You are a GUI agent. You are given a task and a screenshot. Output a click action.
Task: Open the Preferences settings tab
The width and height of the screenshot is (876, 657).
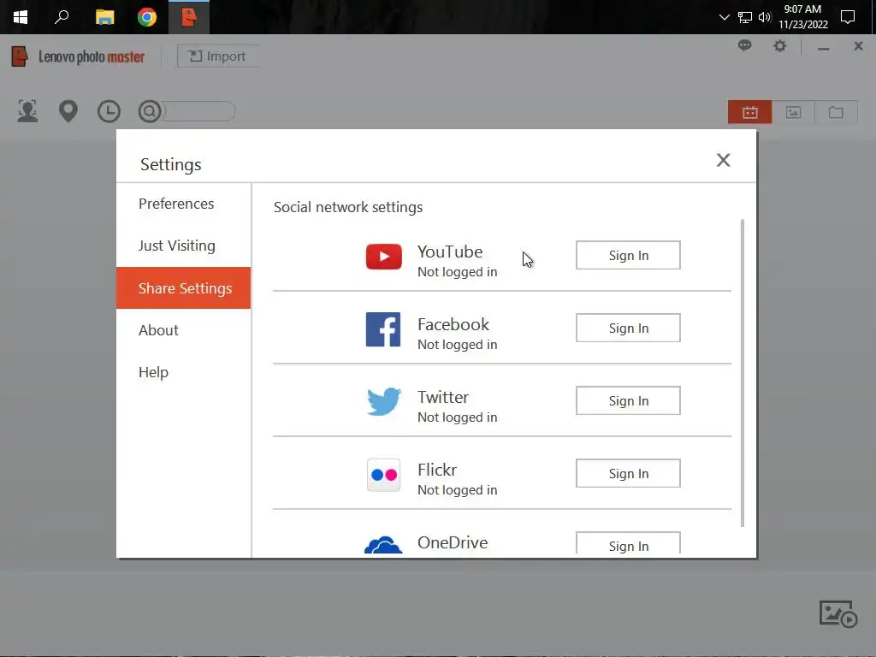(x=183, y=204)
